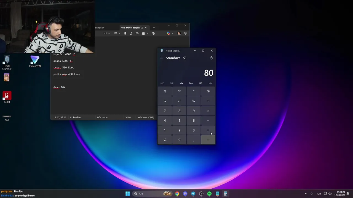
Task: Click the backspace key in Calculator
Action: pyautogui.click(x=208, y=91)
